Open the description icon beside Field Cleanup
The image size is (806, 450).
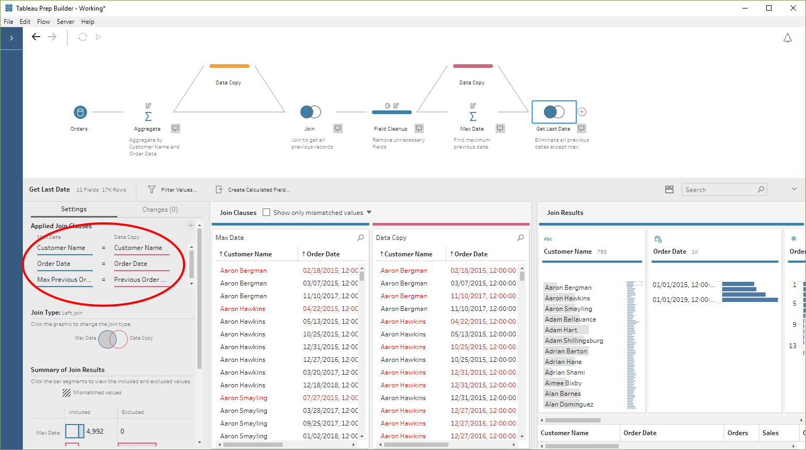click(419, 128)
